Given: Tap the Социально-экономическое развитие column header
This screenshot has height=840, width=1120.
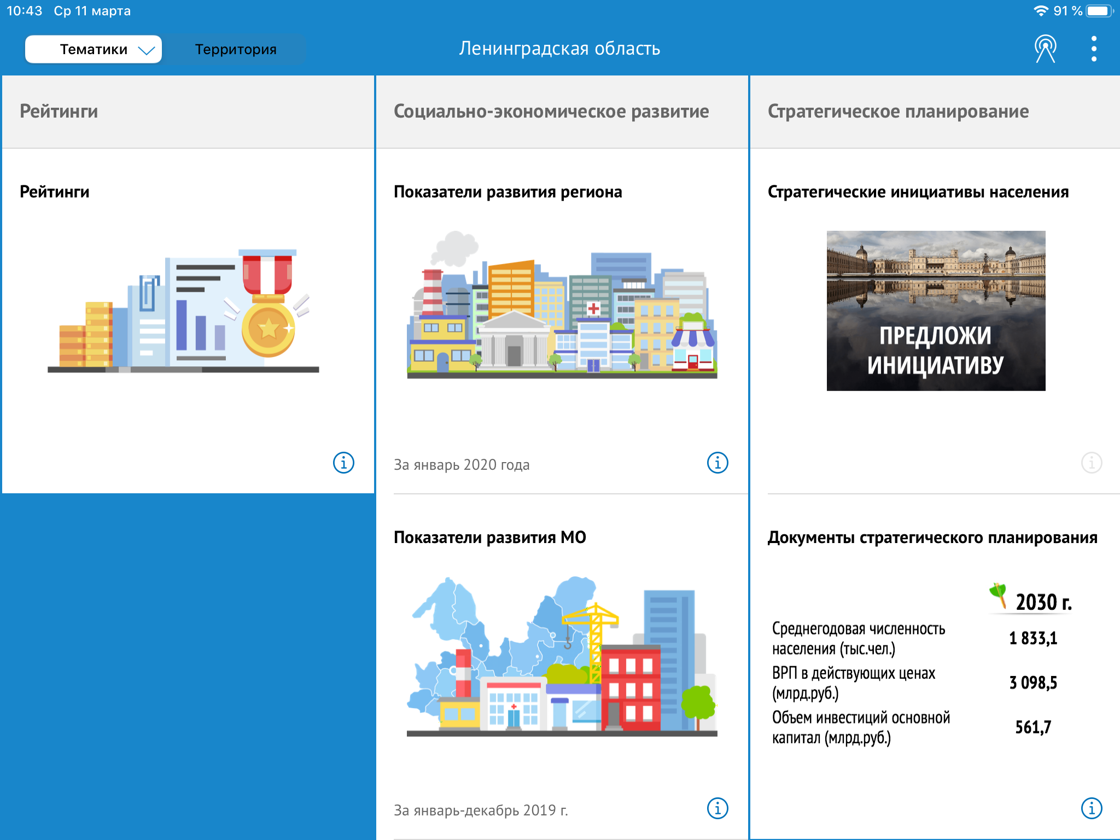Looking at the screenshot, I should (551, 112).
